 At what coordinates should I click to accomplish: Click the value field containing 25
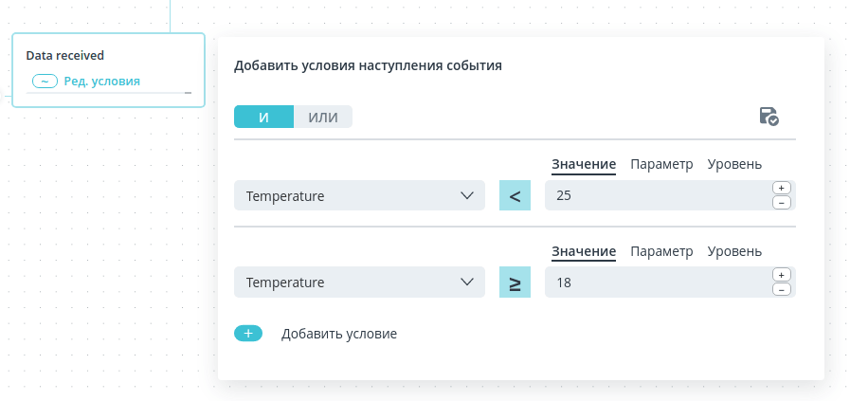point(658,195)
